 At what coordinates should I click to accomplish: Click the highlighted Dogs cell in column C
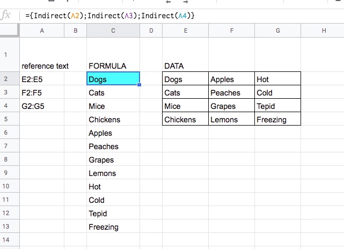pyautogui.click(x=113, y=78)
